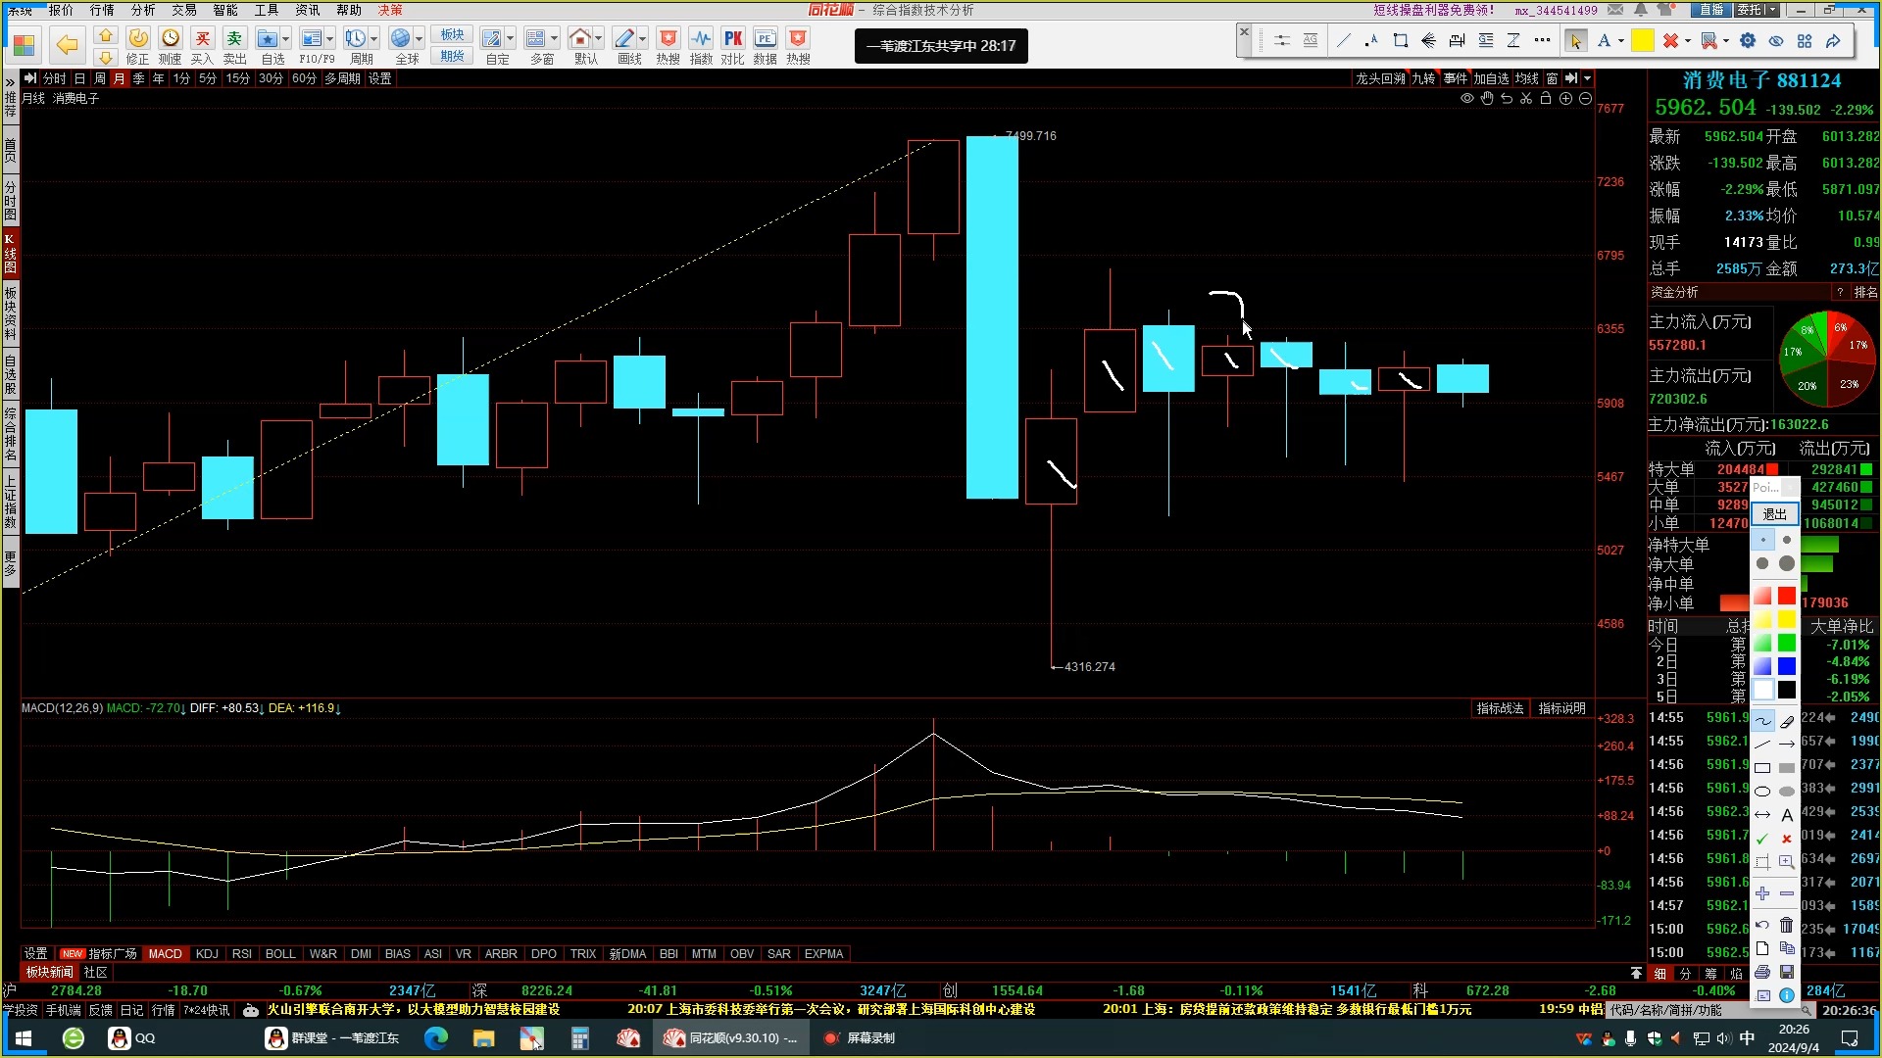This screenshot has width=1882, height=1058.
Task: Open the 分析 menu
Action: 143,10
